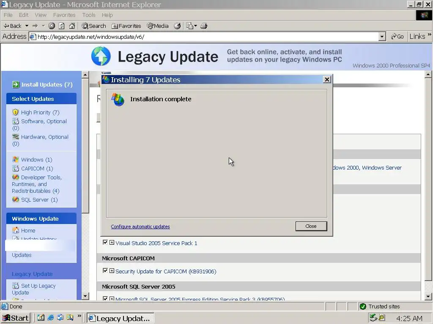Click the sidebar scrollbar up arrow
Image resolution: width=433 pixels, height=324 pixels.
[x=85, y=75]
